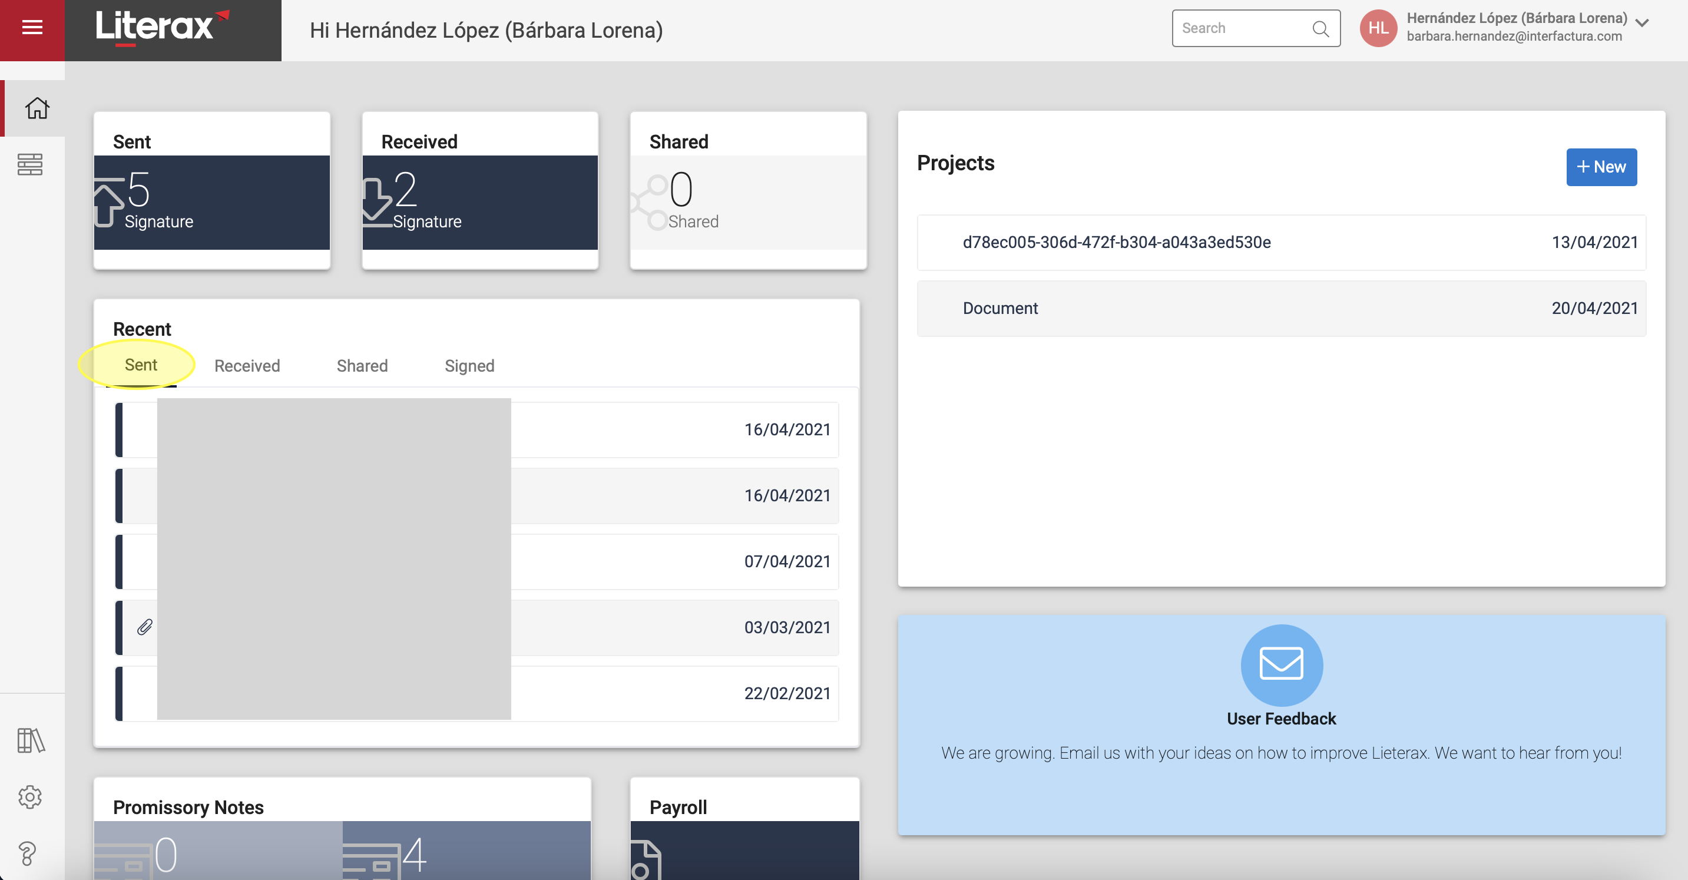Open the hamburger menu
Screen dimensions: 1688x880
click(32, 28)
